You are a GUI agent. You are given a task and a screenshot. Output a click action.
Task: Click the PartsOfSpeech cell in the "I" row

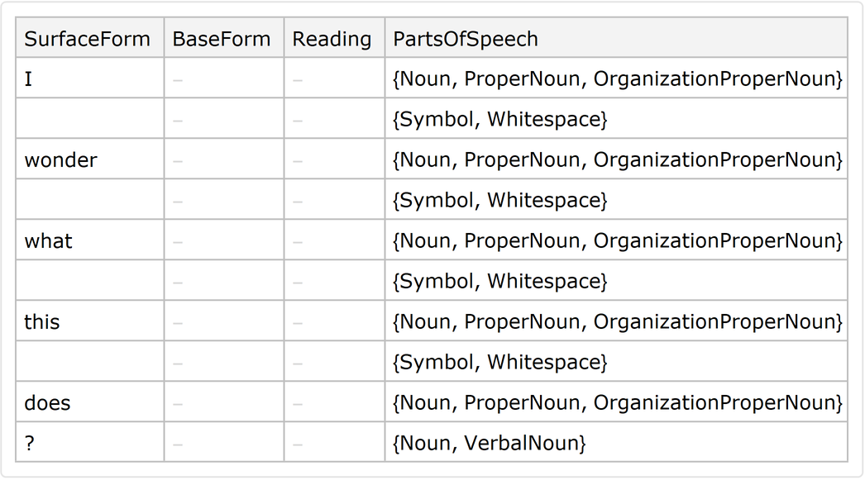click(617, 79)
